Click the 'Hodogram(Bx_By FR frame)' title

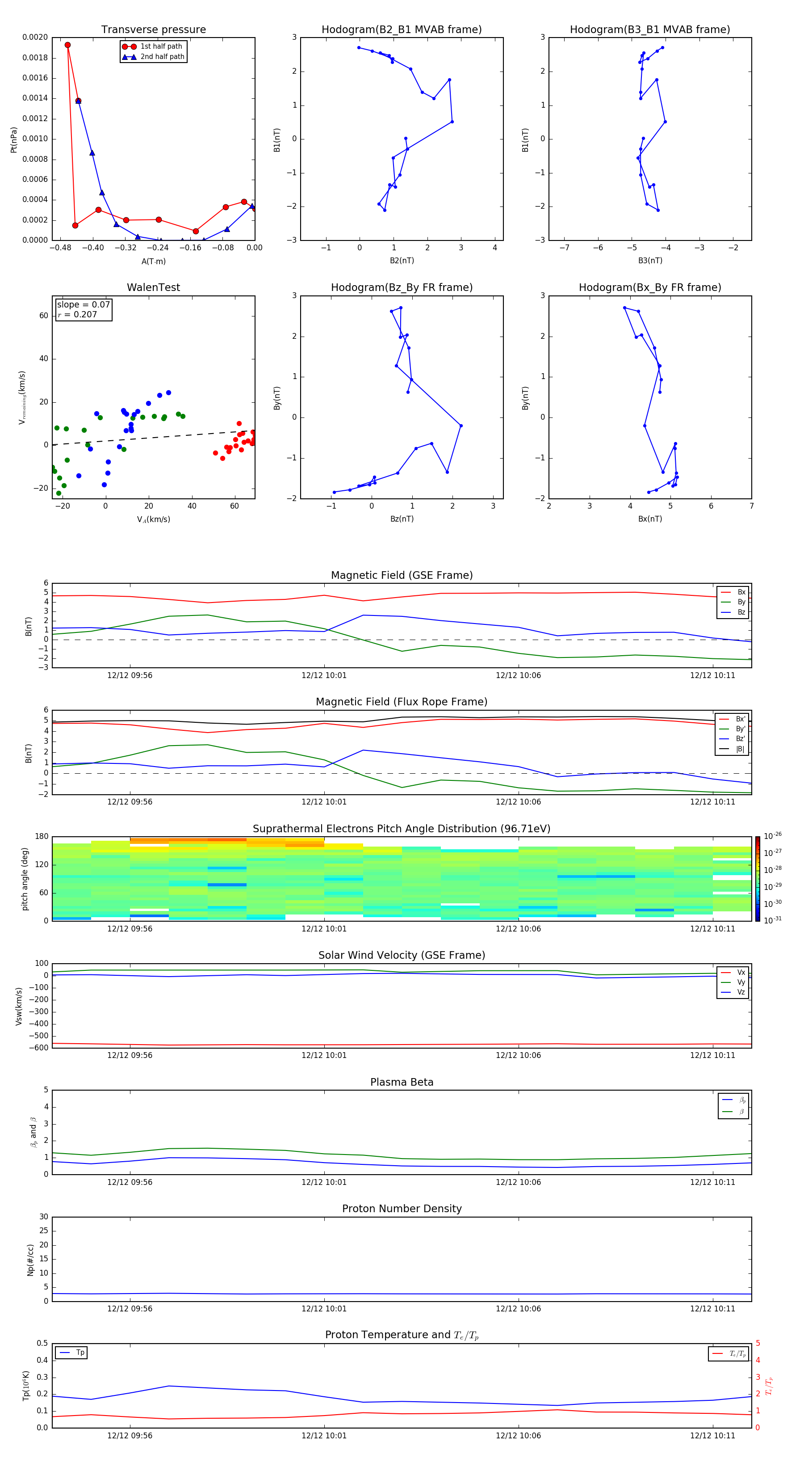click(650, 287)
